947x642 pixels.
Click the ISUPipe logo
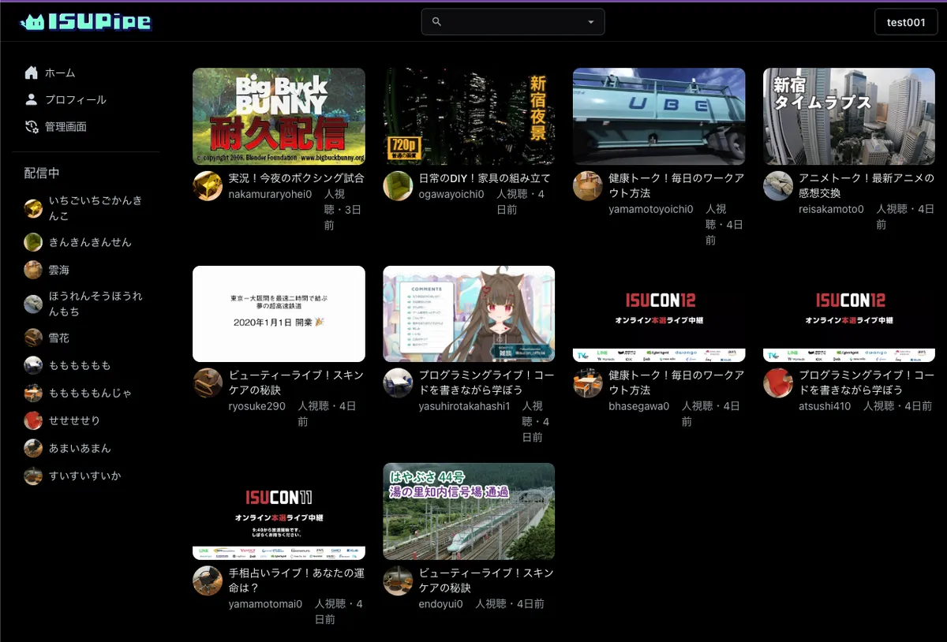point(85,22)
